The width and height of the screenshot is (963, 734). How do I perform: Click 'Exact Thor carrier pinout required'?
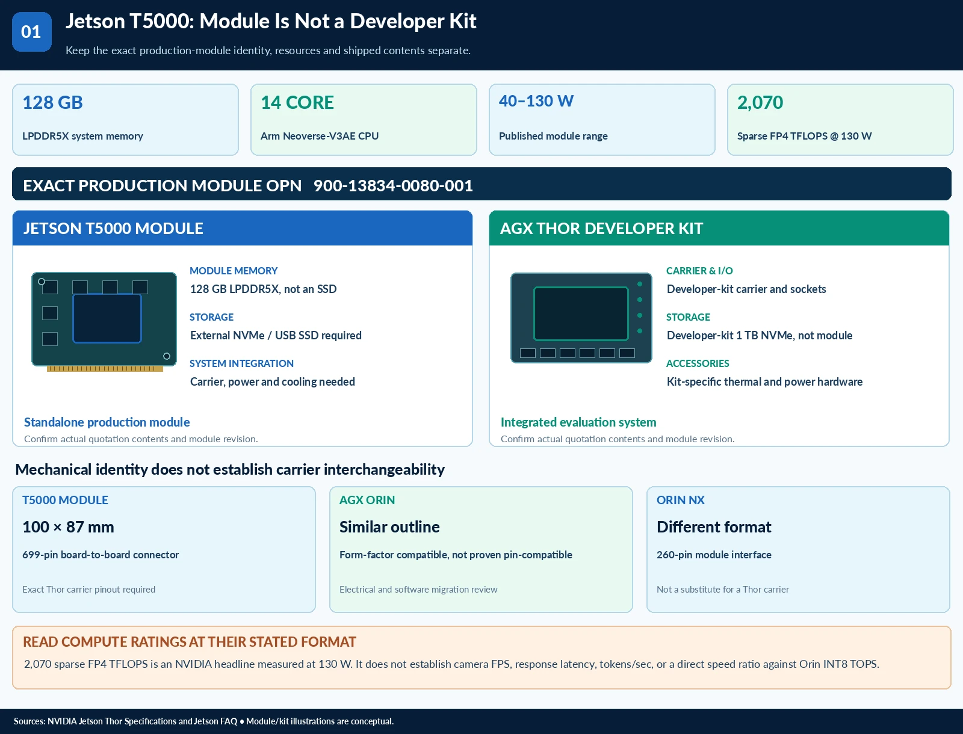pyautogui.click(x=89, y=589)
